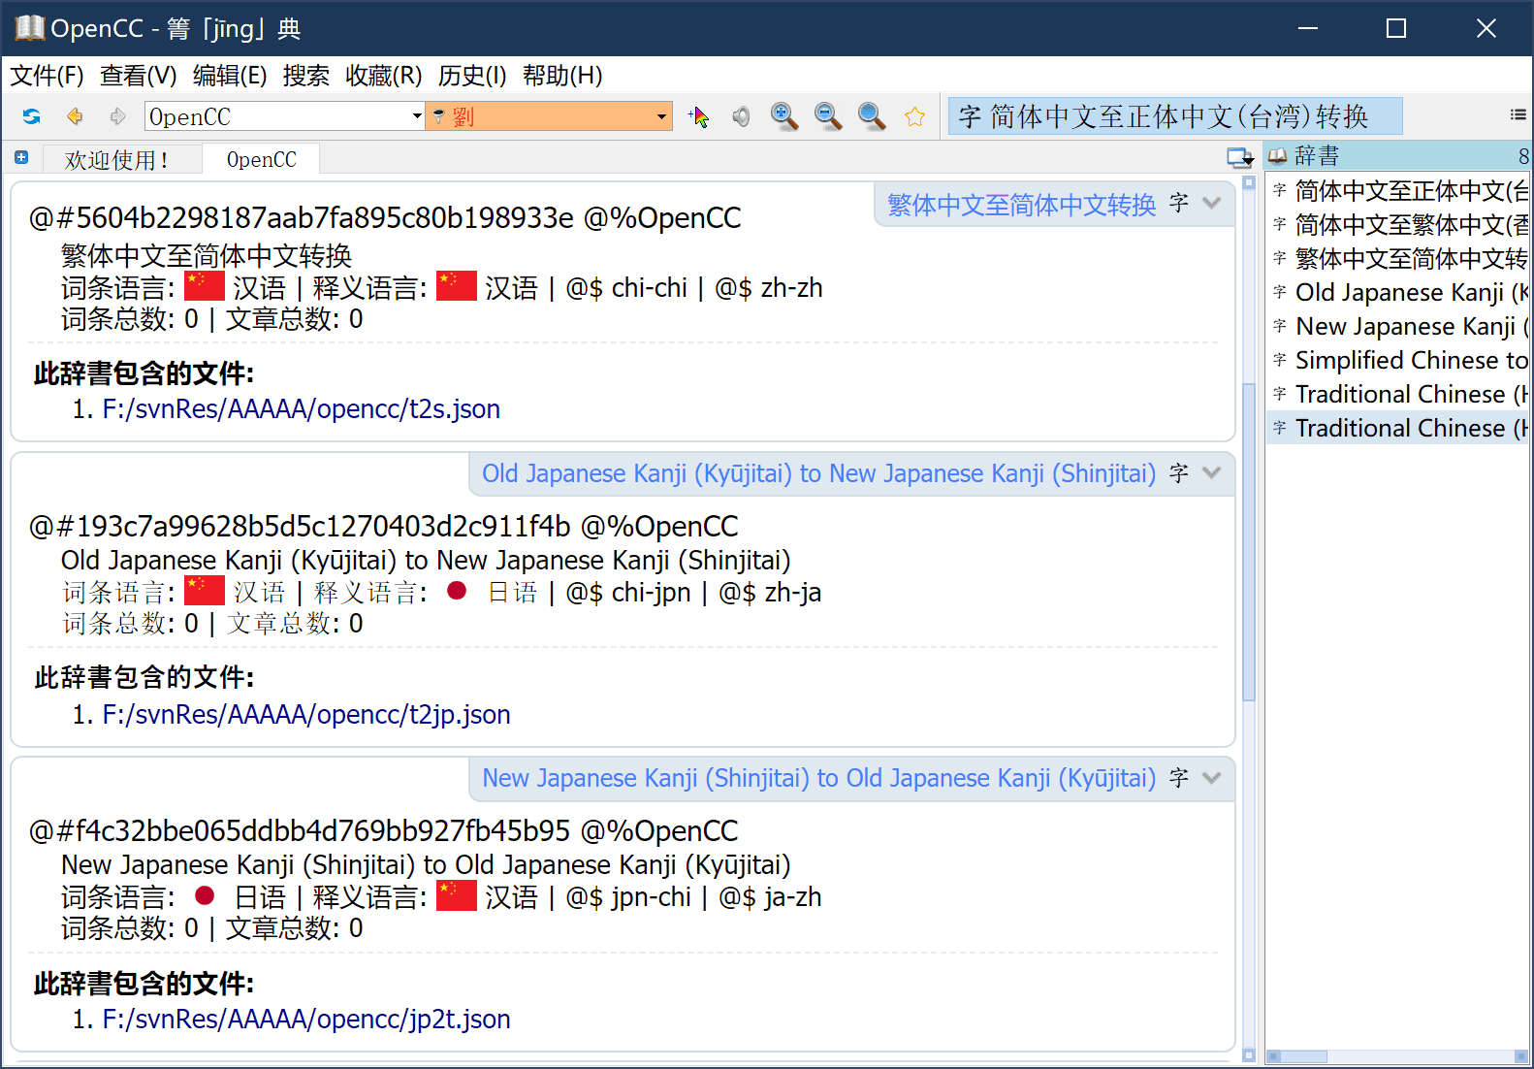Open the 帮助(H) menu
The image size is (1534, 1069).
pos(562,76)
